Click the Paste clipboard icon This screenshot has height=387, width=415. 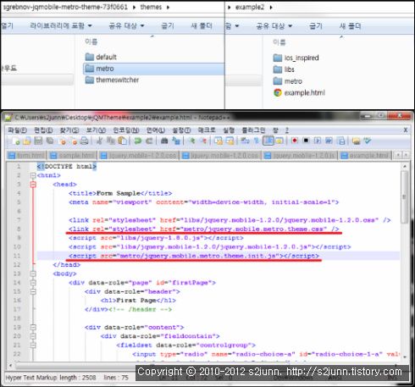pos(122,141)
